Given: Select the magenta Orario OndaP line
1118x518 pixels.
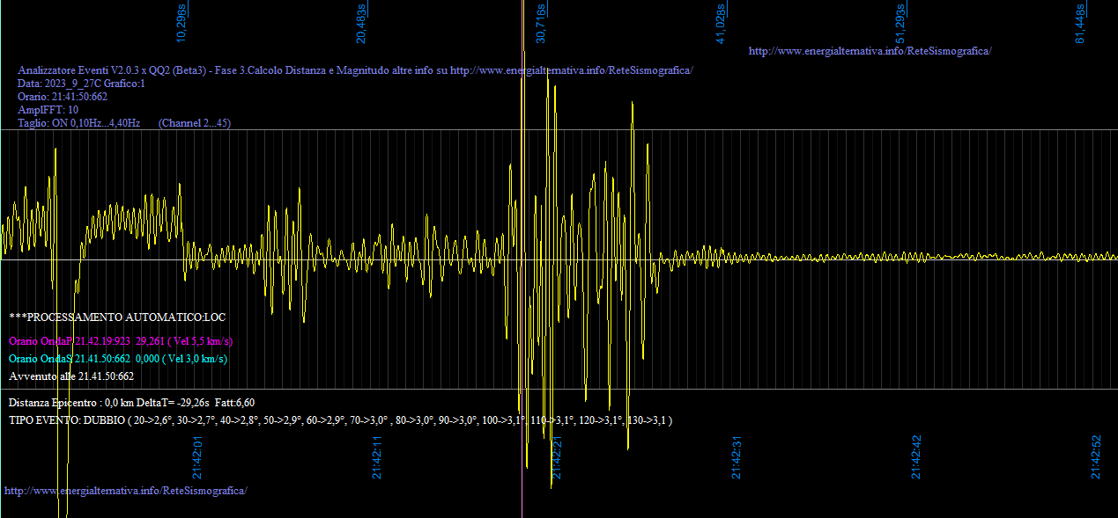Looking at the screenshot, I should tap(121, 340).
